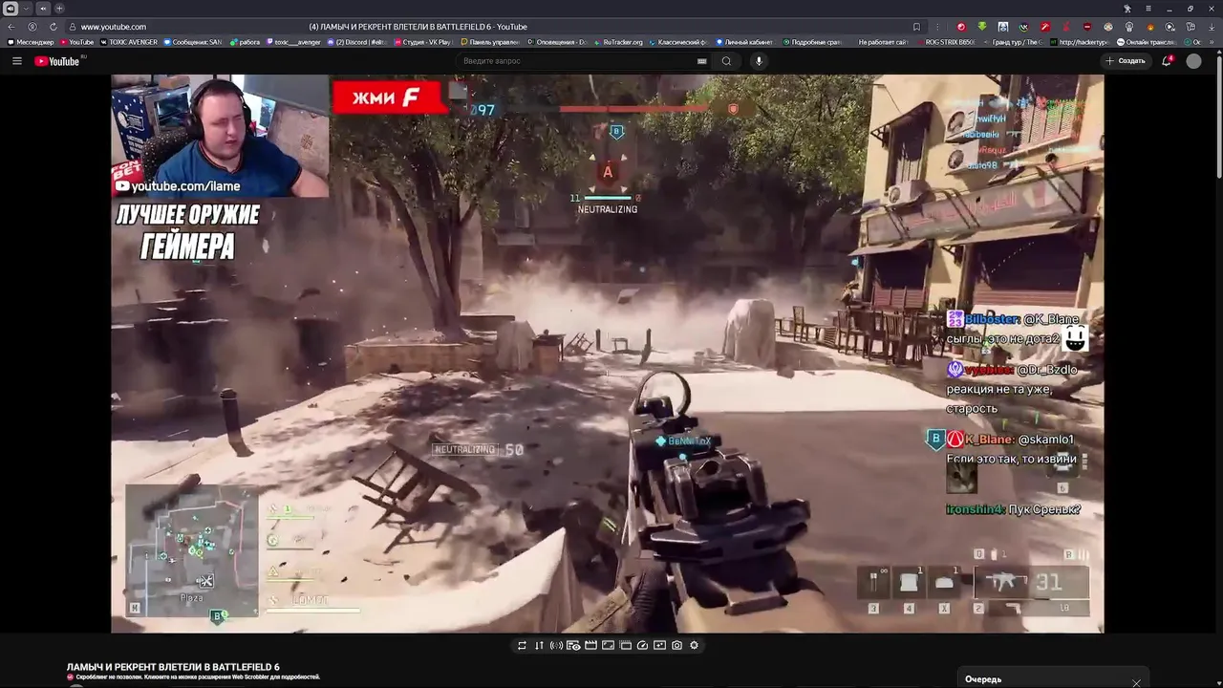Click the address bar showing www.youtube.com
The width and height of the screenshot is (1223, 688).
point(113,27)
